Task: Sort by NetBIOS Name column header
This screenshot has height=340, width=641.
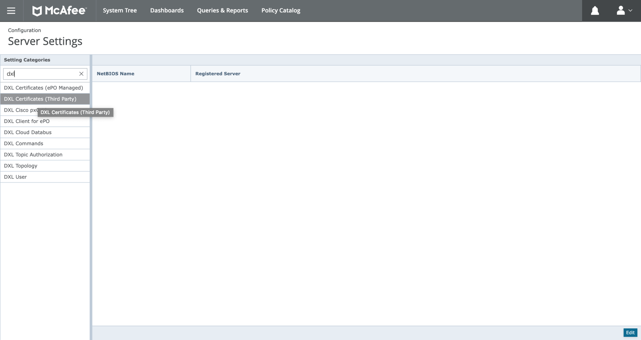Action: [x=115, y=74]
